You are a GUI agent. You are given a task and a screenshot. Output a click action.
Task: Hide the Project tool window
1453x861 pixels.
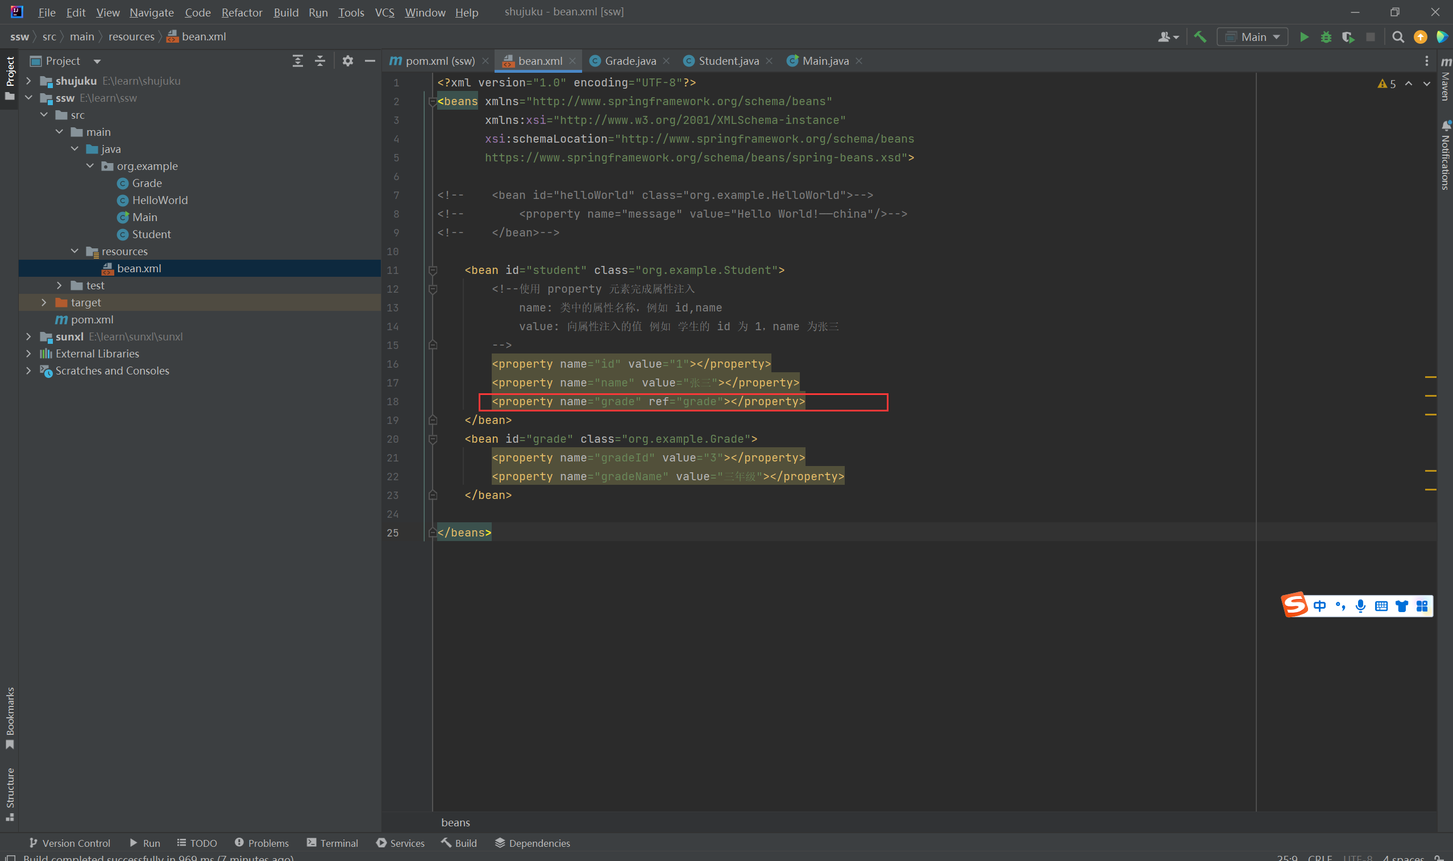tap(370, 61)
